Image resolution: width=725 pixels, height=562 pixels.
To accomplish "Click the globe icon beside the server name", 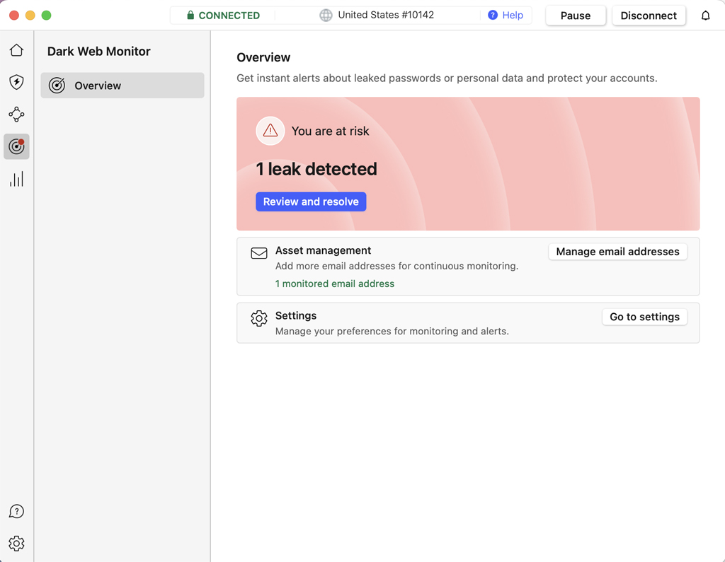I will click(325, 14).
